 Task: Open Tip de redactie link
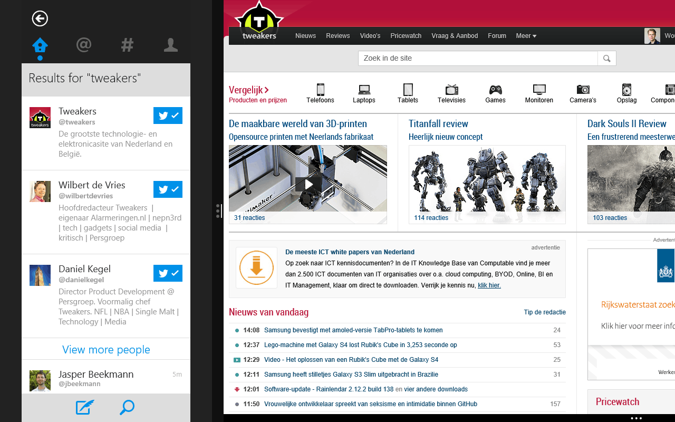545,312
